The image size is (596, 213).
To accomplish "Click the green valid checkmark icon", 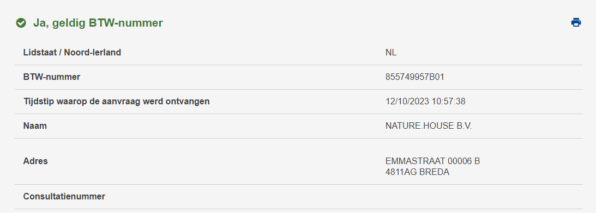I will pos(21,23).
